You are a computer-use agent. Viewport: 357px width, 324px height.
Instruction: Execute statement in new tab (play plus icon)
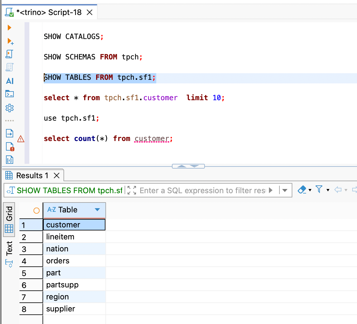point(10,41)
